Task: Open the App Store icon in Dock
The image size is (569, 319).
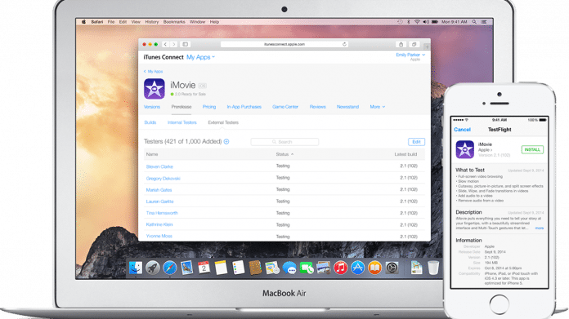Action: click(x=357, y=268)
